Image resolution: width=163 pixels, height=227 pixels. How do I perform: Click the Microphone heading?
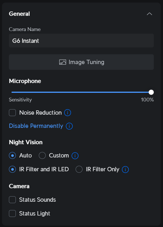click(x=25, y=81)
